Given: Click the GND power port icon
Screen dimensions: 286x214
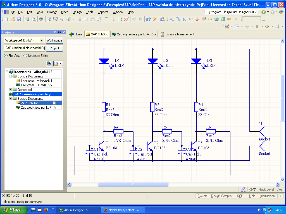Looking at the screenshot, I should pos(197,19).
